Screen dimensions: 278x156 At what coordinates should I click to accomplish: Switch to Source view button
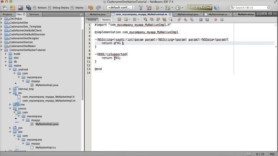click(92, 19)
